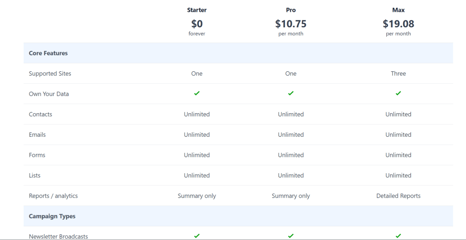Click Newsletter Broadcasts checkmark in Starter column

tap(197, 236)
